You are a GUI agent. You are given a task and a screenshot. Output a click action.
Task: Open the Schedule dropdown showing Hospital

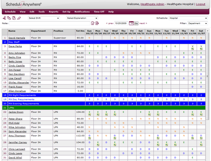[x=188, y=18]
